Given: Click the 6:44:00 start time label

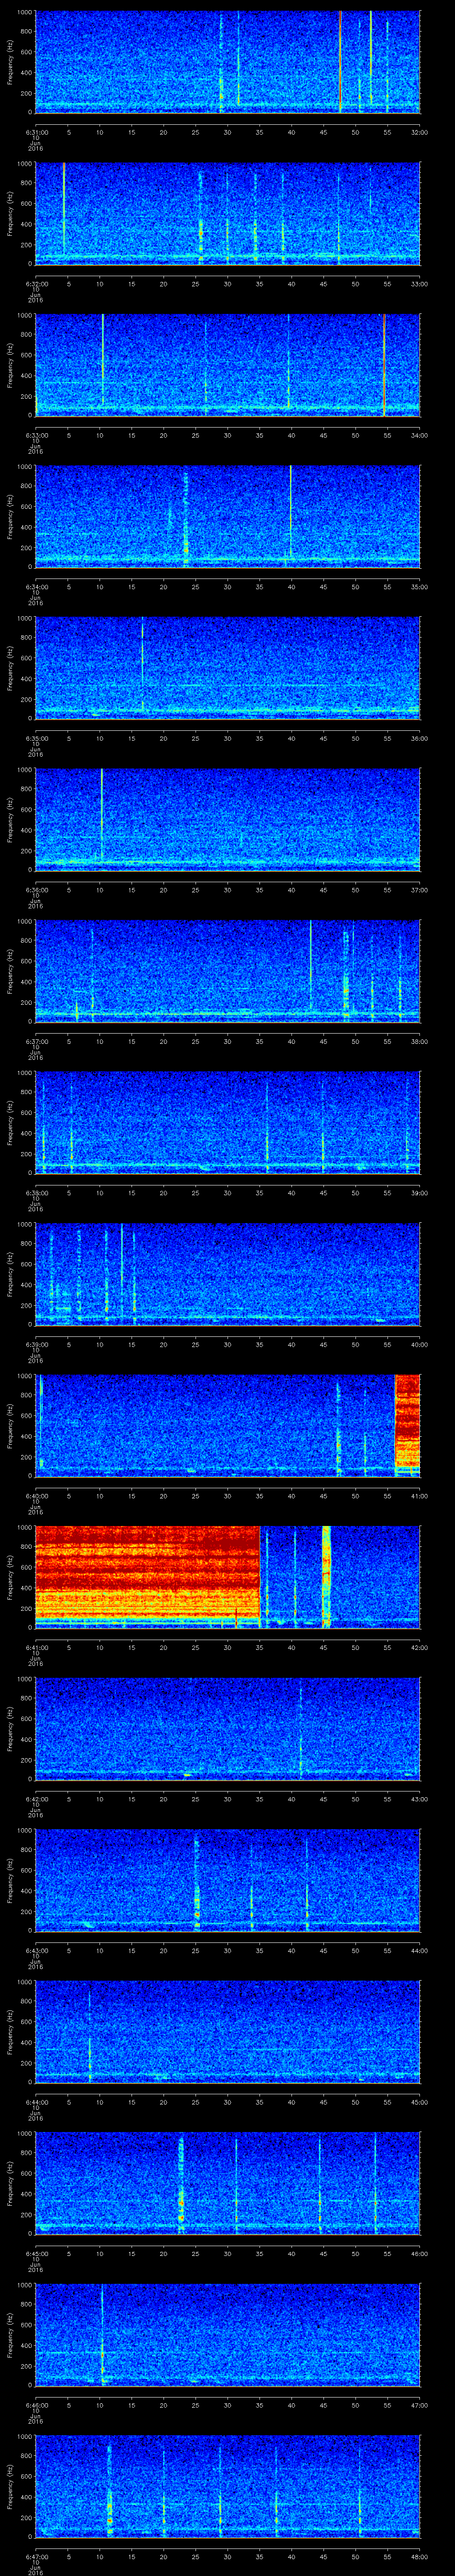Looking at the screenshot, I should click(x=36, y=2101).
